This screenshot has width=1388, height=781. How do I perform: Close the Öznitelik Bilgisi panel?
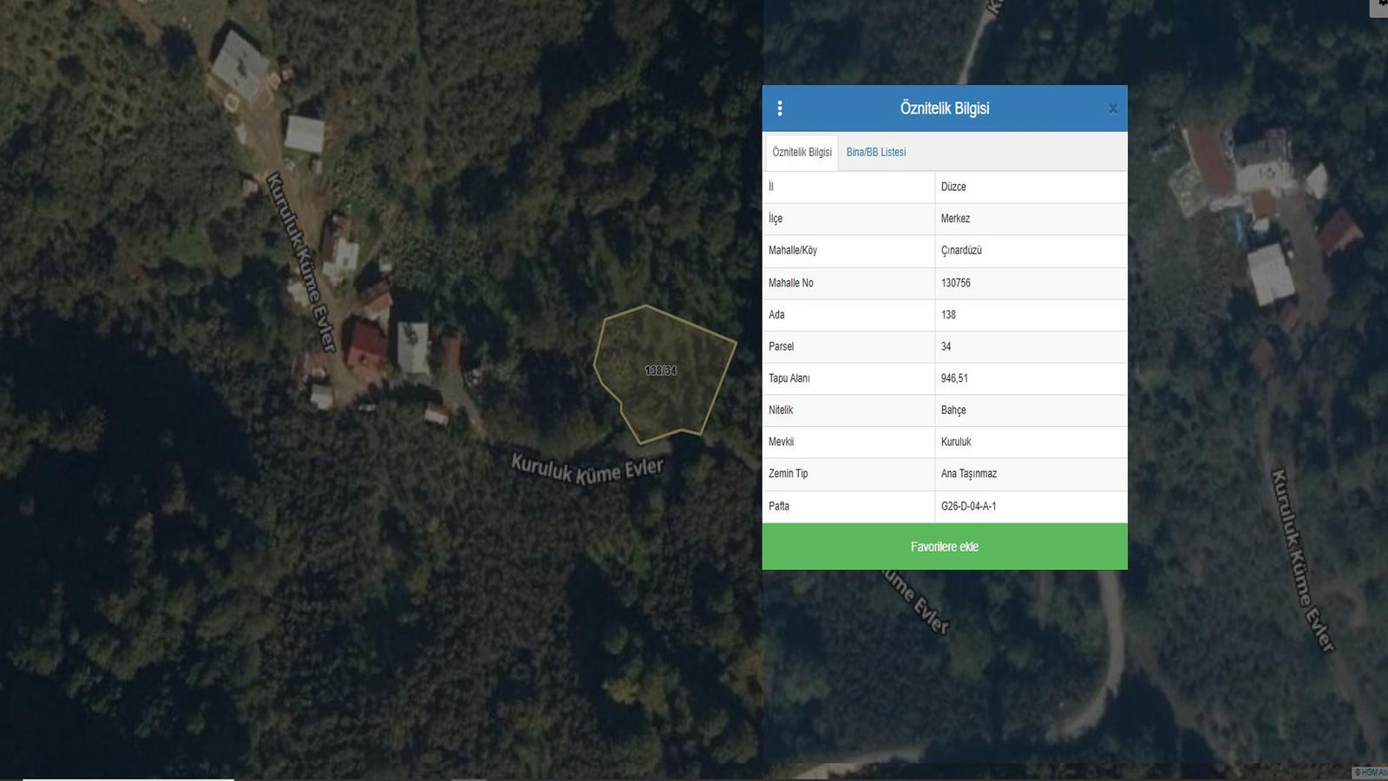point(1112,108)
